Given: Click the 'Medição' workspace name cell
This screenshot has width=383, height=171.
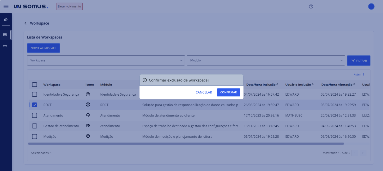Looking at the screenshot, I should [x=50, y=137].
